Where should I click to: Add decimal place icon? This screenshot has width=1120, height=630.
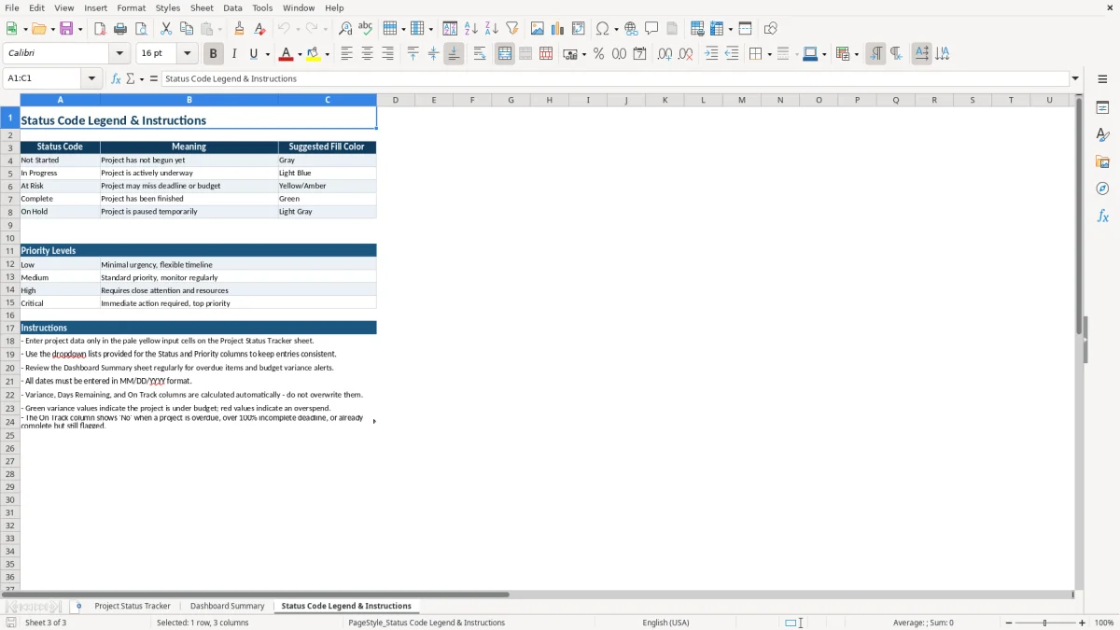(x=665, y=54)
